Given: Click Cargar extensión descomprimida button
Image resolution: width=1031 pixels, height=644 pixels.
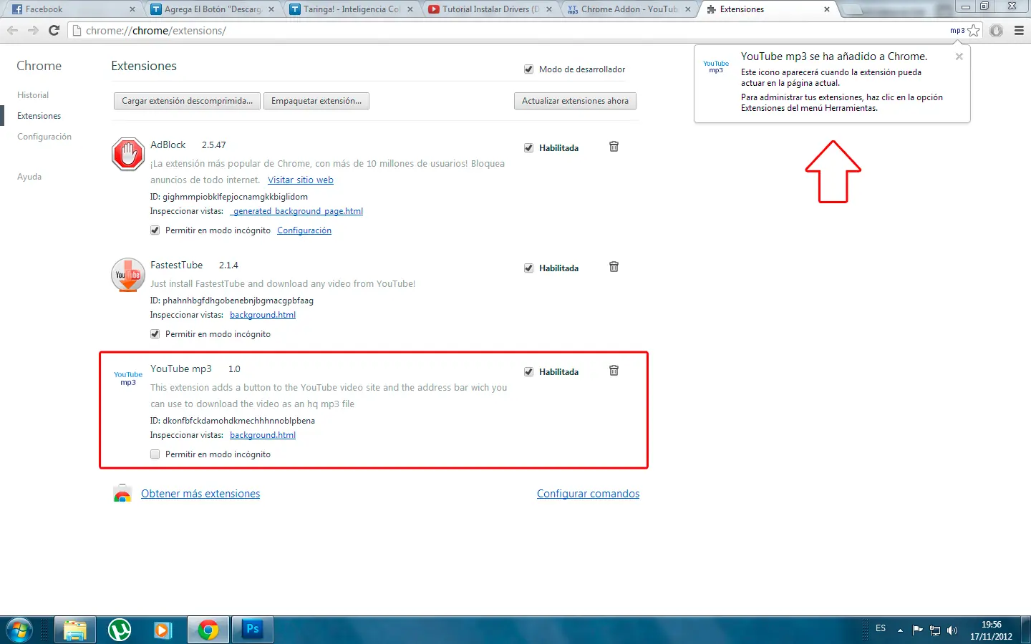Looking at the screenshot, I should 187,101.
